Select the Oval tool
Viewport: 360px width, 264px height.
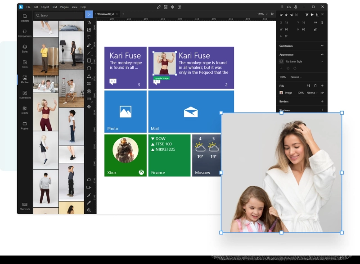89,68
